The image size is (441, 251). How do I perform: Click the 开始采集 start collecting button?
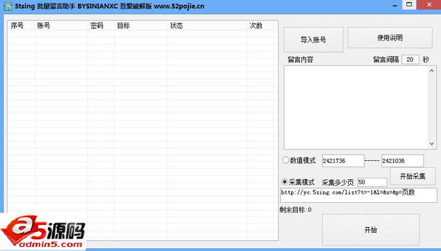413,176
